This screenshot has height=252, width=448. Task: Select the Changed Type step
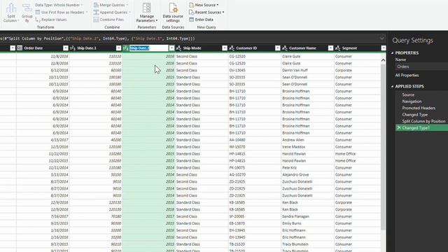coord(415,115)
